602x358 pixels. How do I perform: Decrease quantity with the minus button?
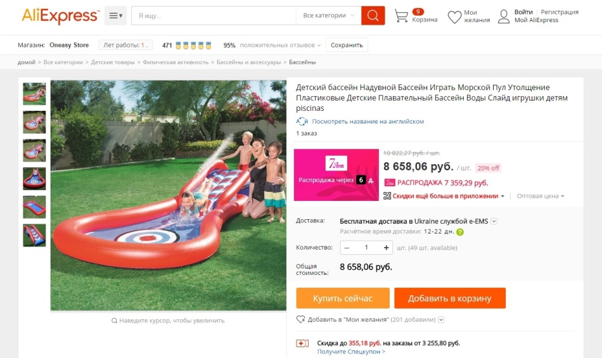(347, 248)
